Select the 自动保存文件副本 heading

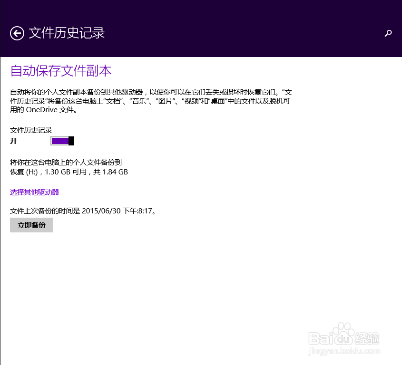(x=61, y=71)
